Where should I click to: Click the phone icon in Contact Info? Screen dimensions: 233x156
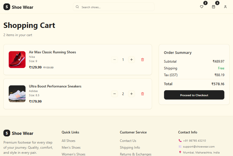[180, 140]
